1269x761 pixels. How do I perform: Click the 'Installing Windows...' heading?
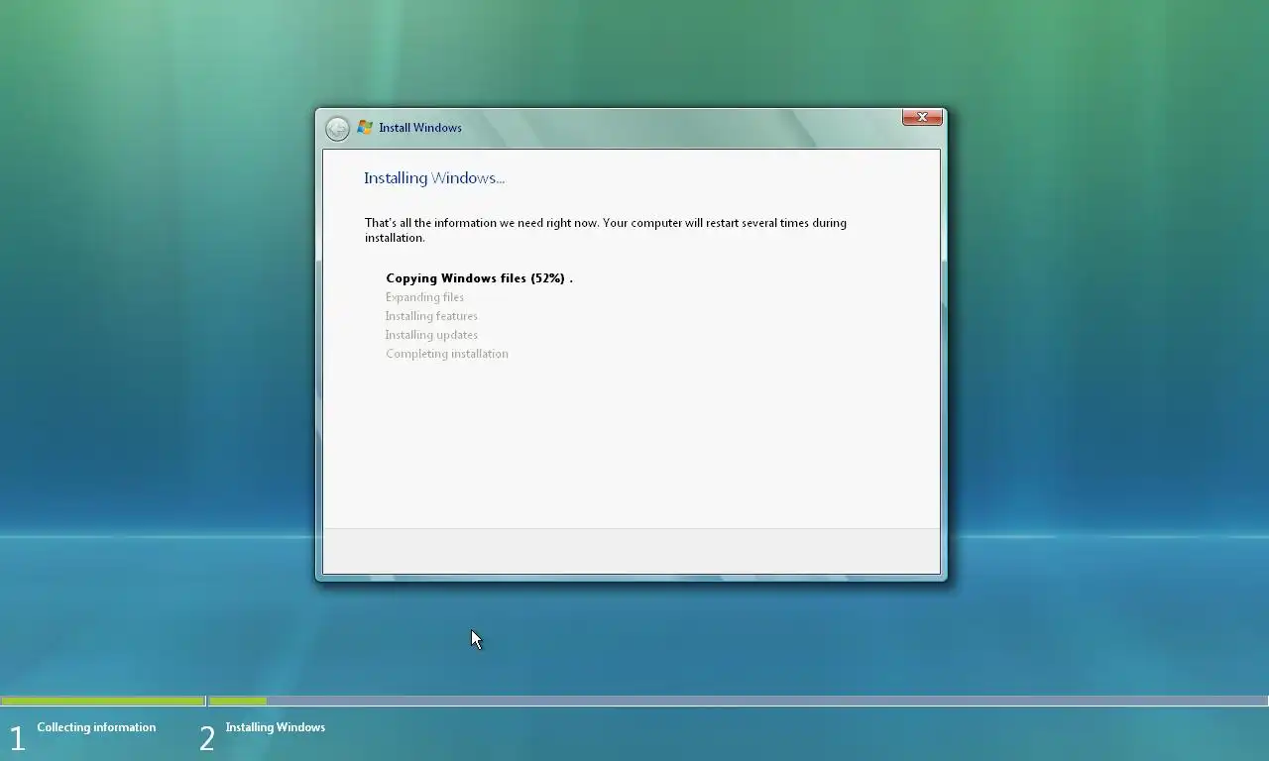pyautogui.click(x=434, y=178)
